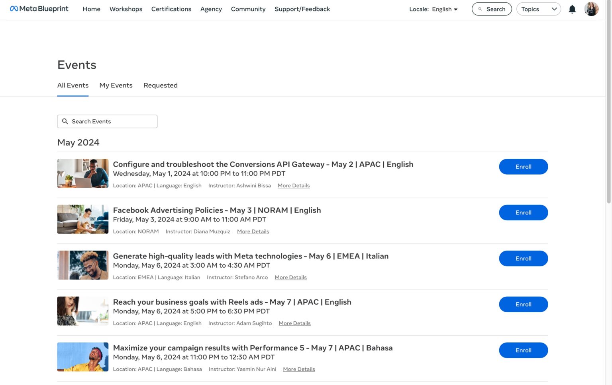
Task: Click the Performance 5 event thumbnail
Action: [83, 357]
